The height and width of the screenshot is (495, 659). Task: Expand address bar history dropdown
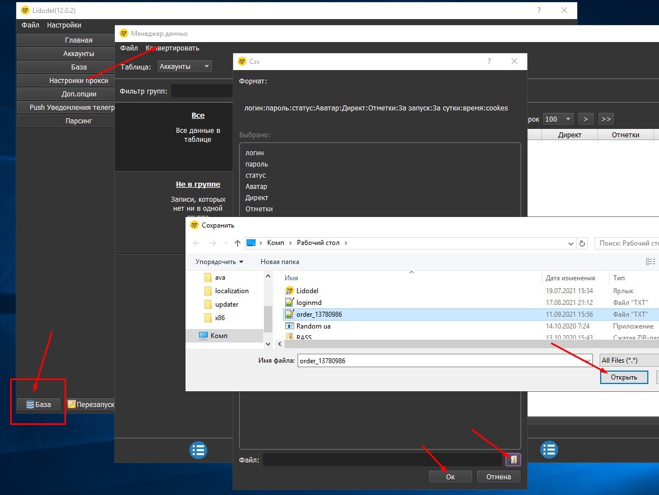[570, 243]
